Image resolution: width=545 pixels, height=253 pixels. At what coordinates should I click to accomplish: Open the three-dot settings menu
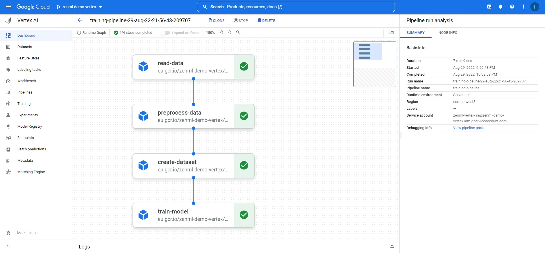pyautogui.click(x=523, y=7)
